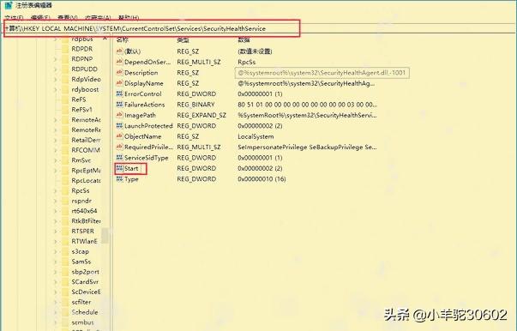Click the Type value's DWORD icon
Viewport: 517px width, 331px height.
coord(119,178)
